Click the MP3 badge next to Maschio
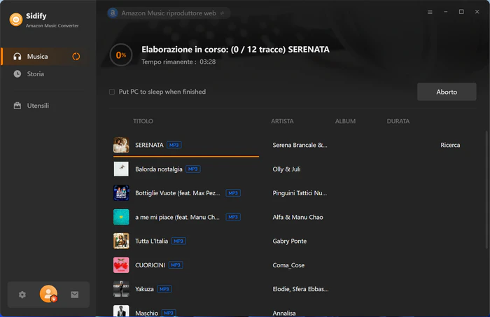The height and width of the screenshot is (317, 490). point(169,313)
